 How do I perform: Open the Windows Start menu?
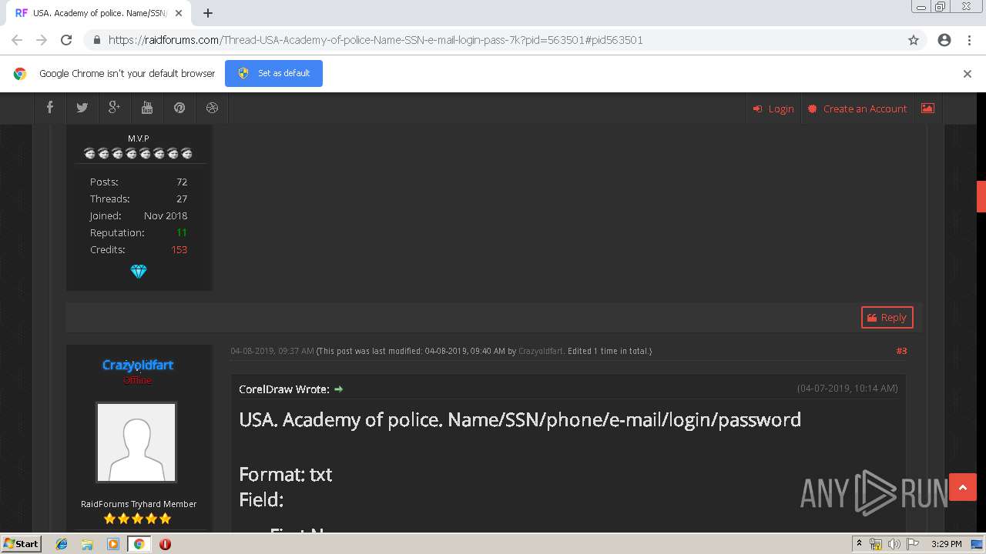pos(21,543)
